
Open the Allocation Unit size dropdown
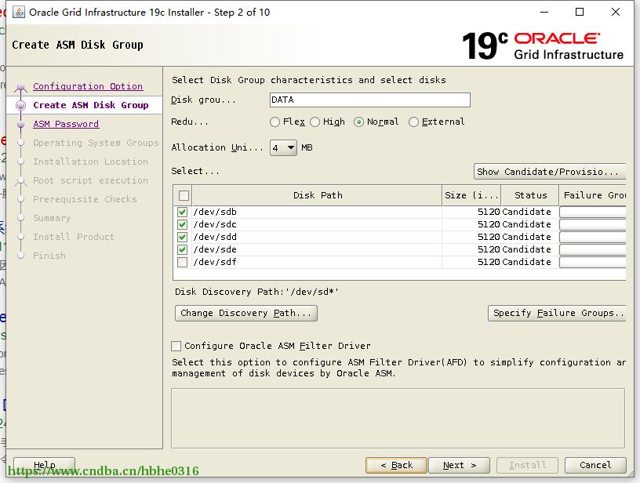(283, 147)
